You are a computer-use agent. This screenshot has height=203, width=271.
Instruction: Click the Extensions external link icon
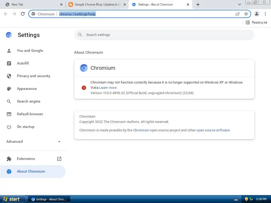pos(59,159)
